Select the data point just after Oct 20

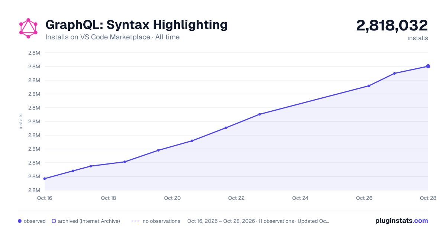[x=192, y=141]
